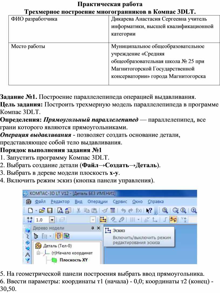Click the context help arrow-question icon

[149, 211]
